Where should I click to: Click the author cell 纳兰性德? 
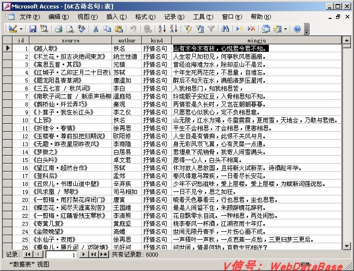pyautogui.click(x=126, y=56)
